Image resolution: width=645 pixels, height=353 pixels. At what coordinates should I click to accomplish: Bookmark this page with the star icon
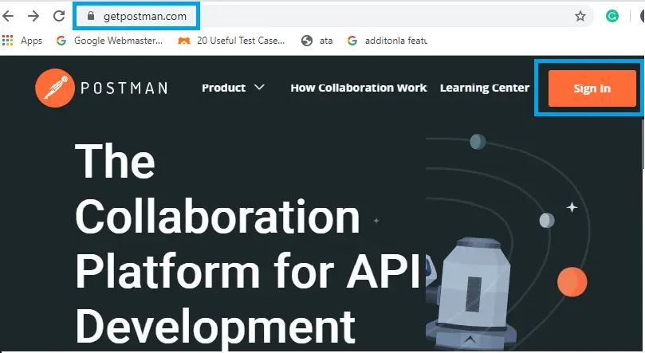580,16
